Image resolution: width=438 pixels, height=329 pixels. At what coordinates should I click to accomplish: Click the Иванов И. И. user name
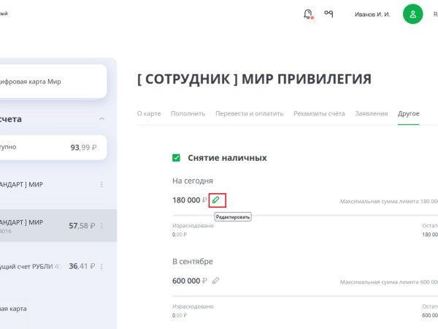pyautogui.click(x=372, y=15)
